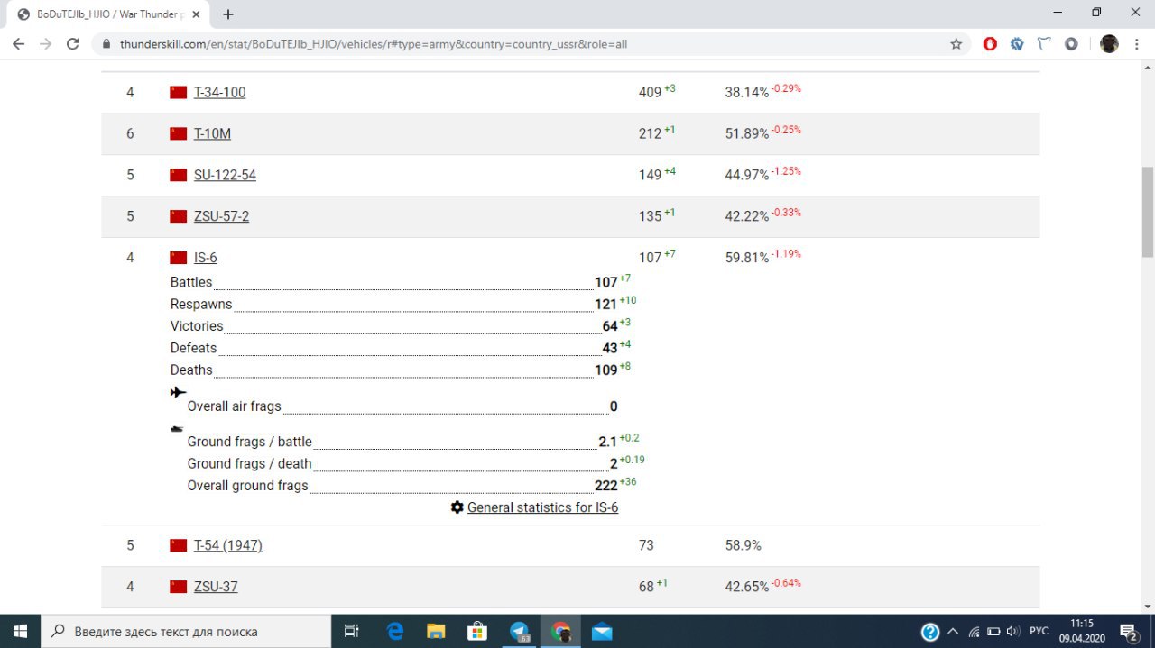Screen dimensions: 1155x648
Task: Click the blue help question icon in tray
Action: (930, 632)
